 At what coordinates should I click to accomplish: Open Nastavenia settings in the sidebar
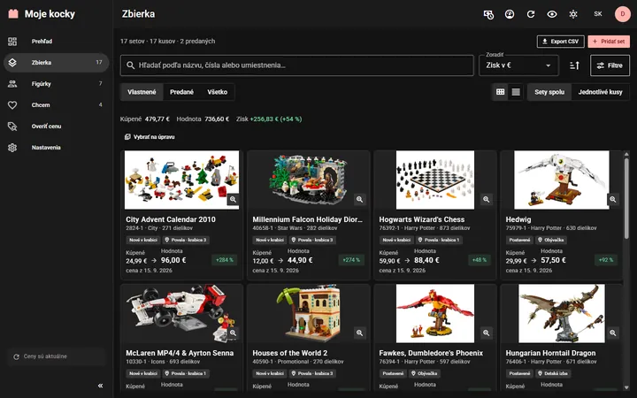(57, 148)
